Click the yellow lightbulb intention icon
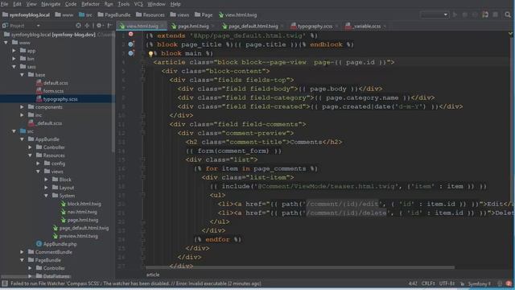Screen dimensions: 515x290 (150, 54)
